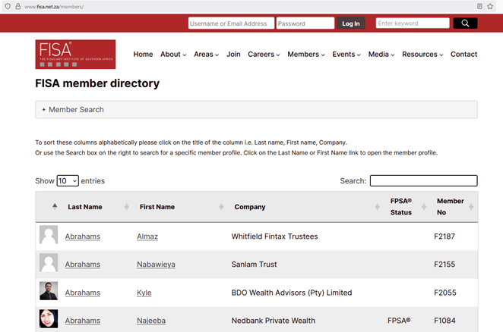Open Nabawieya Abrahams placeholder avatar
The image size is (503, 332).
(x=49, y=262)
